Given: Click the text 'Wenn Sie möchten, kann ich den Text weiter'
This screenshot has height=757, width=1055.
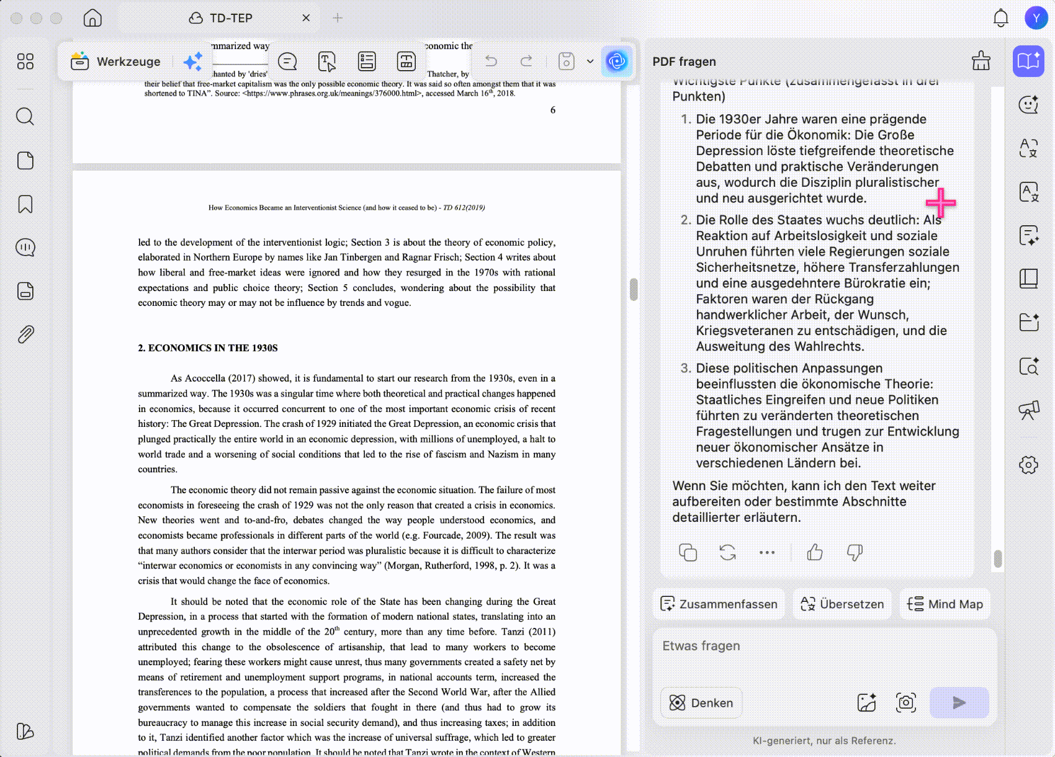Looking at the screenshot, I should tap(804, 486).
